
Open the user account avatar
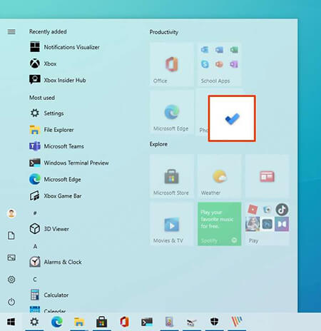(11, 213)
